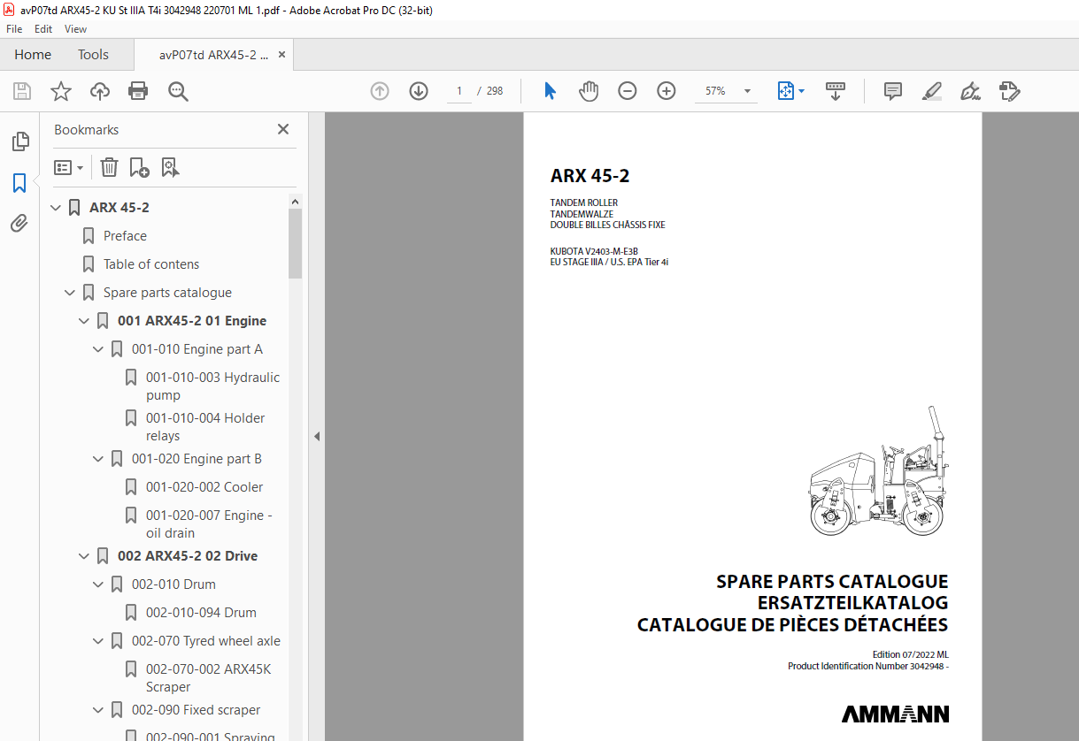
Task: Open the Edit menu
Action: [43, 29]
